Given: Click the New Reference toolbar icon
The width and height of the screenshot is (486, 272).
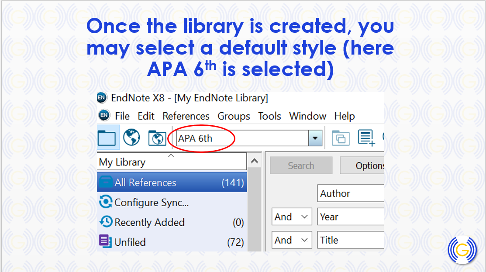Looking at the screenshot, I should [366, 138].
